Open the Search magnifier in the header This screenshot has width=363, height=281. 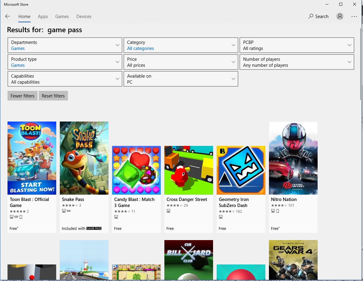point(318,17)
